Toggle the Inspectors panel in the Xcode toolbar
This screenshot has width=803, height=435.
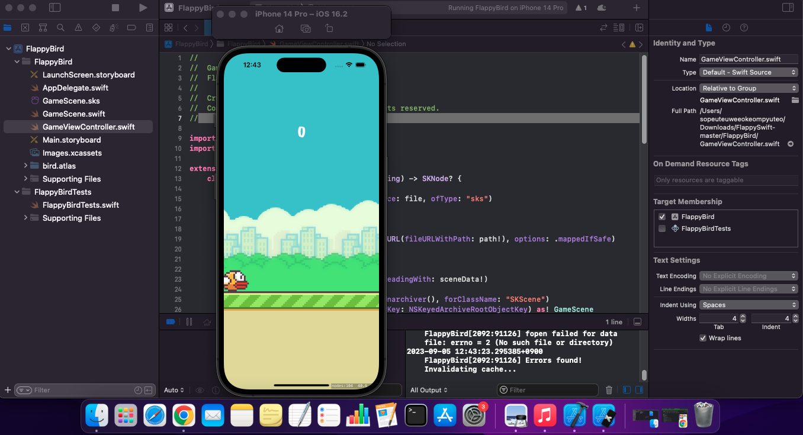click(x=788, y=8)
